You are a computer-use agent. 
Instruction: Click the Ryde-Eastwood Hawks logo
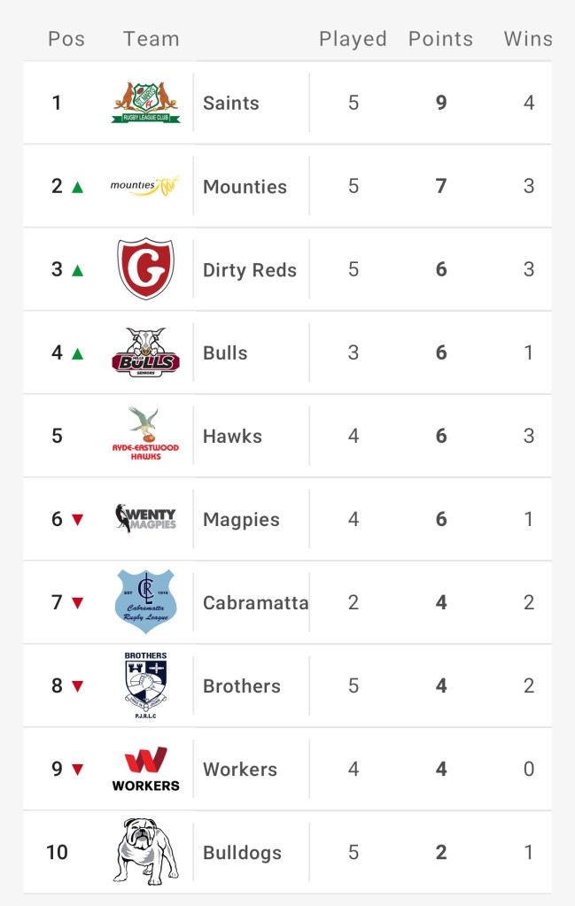146,436
